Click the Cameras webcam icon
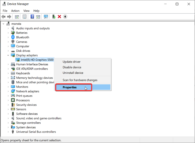The width and height of the screenshot is (195, 143). (13, 42)
